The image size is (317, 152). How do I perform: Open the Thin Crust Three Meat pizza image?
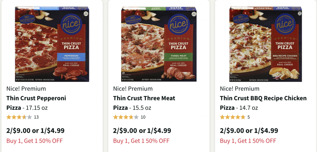158,44
